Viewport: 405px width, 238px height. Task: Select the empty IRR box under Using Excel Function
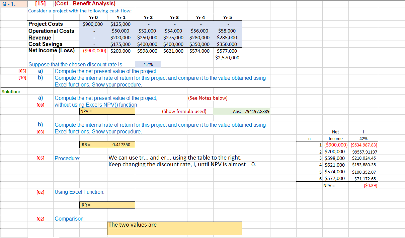coord(107,205)
